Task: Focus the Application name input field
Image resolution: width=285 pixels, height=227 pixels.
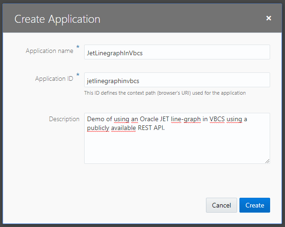Action: pos(177,52)
